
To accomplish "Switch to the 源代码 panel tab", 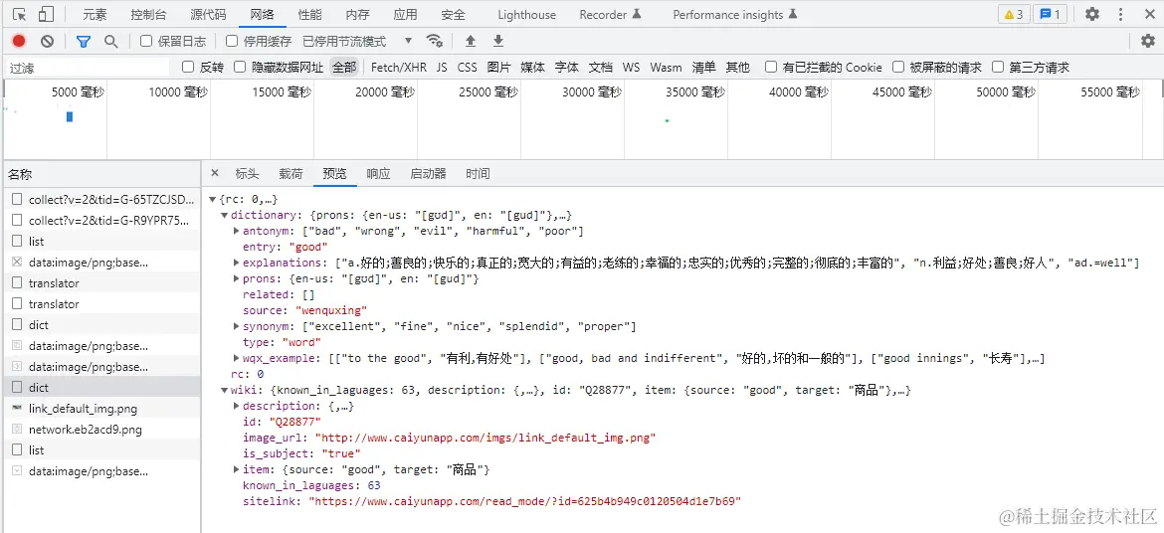I will [x=208, y=14].
